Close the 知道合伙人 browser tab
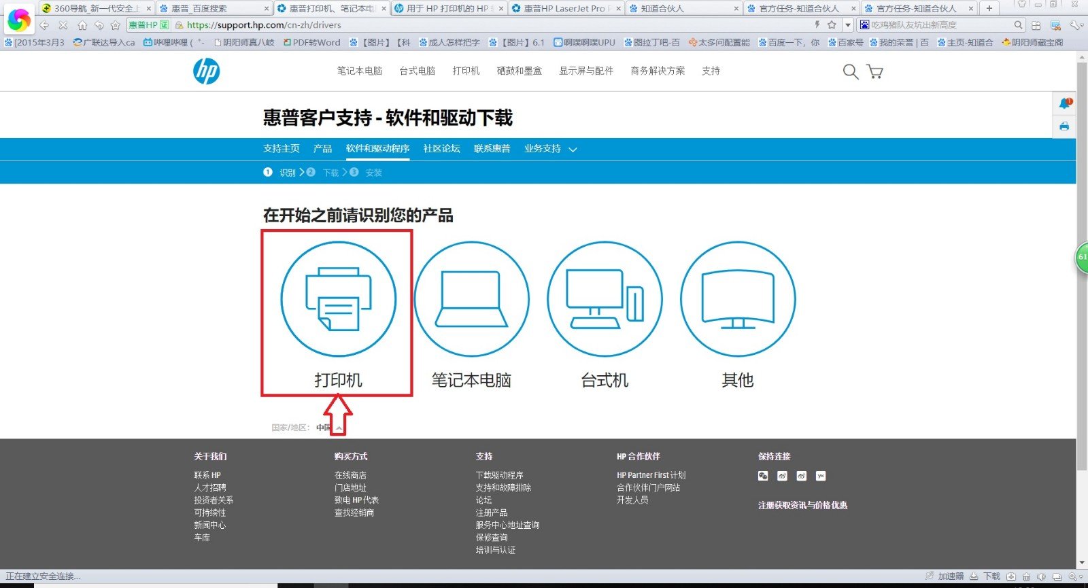This screenshot has height=588, width=1088. tap(736, 9)
